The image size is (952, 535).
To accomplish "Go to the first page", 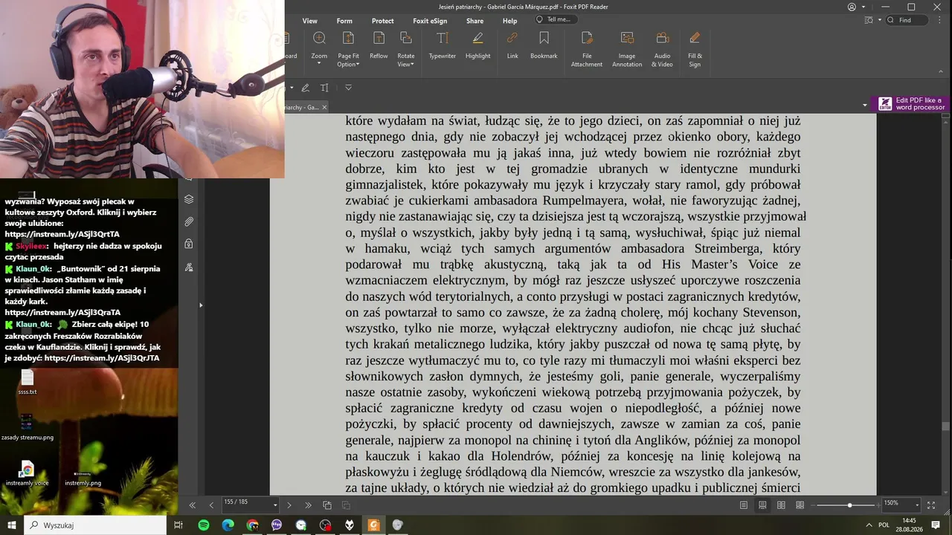I will [x=192, y=505].
